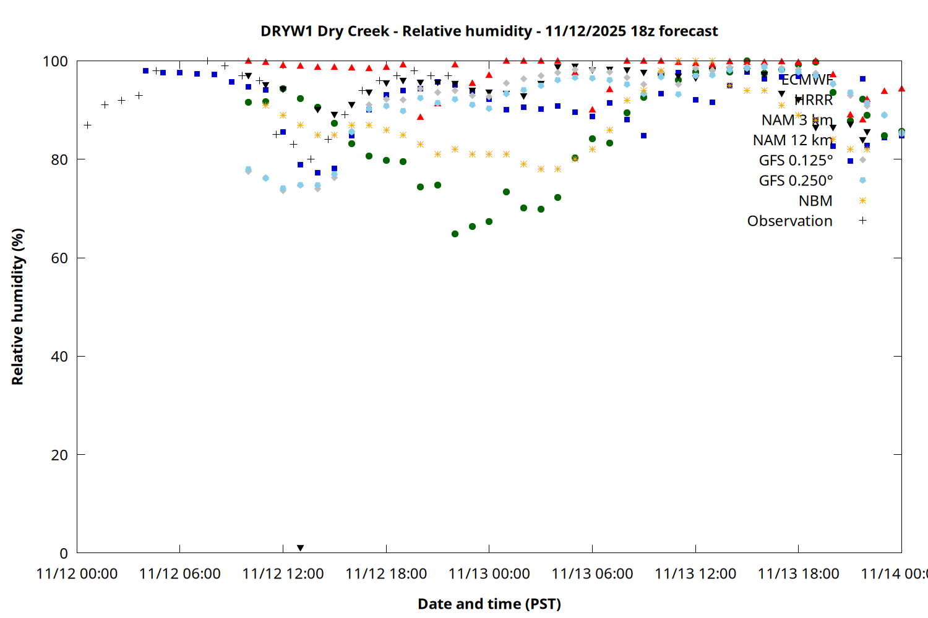Click the GFS 0.125° gray diamond legend marker
928x618 pixels.
(x=862, y=160)
